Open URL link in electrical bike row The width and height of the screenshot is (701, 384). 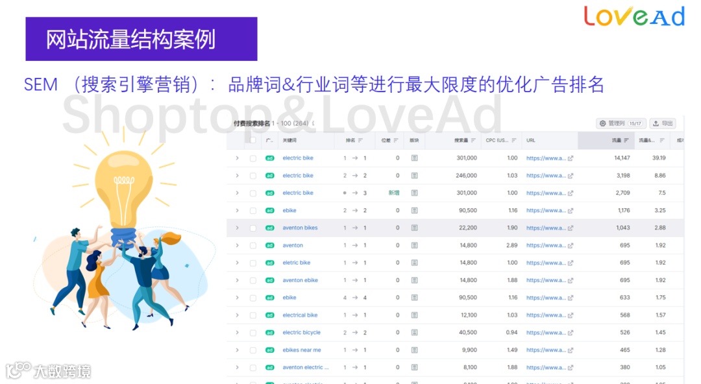point(546,315)
